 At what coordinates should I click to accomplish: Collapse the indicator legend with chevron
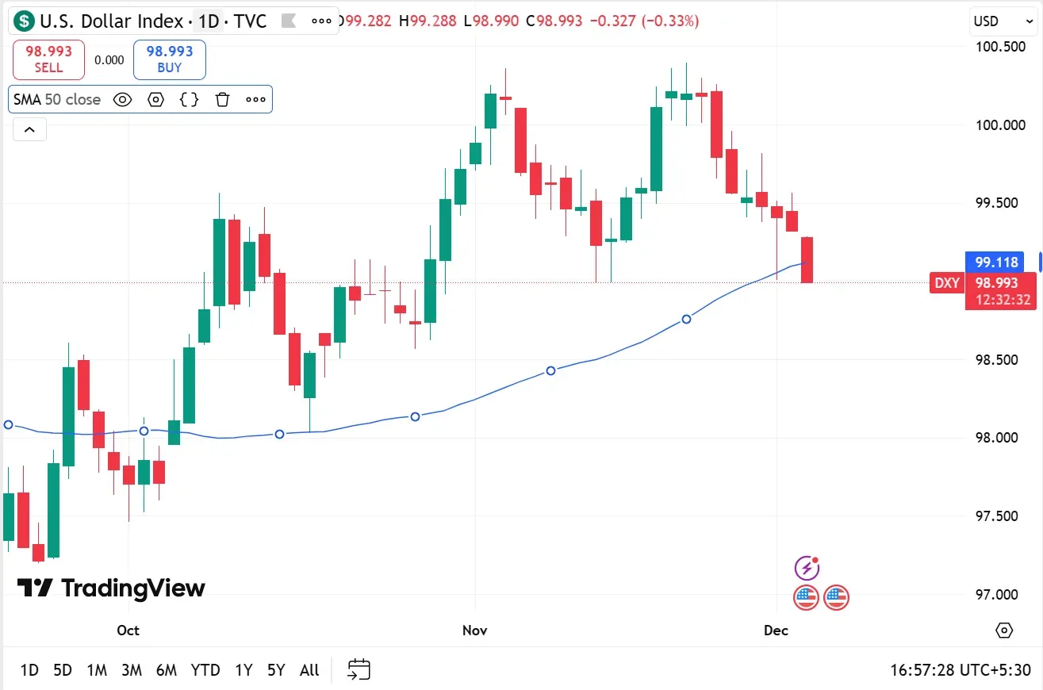(29, 129)
